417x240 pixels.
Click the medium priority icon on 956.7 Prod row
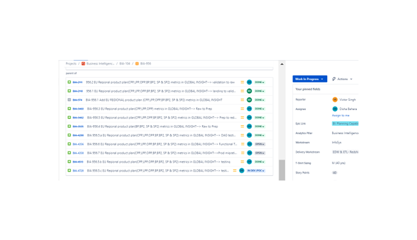coord(242,153)
